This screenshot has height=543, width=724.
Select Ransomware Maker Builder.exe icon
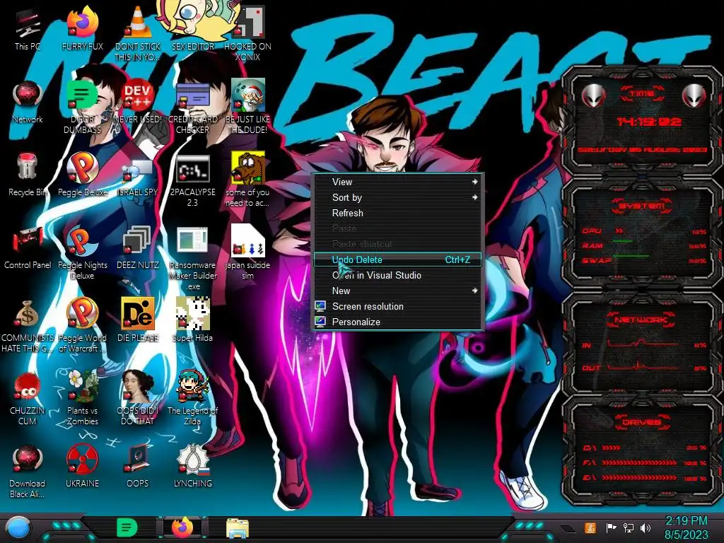(192, 257)
